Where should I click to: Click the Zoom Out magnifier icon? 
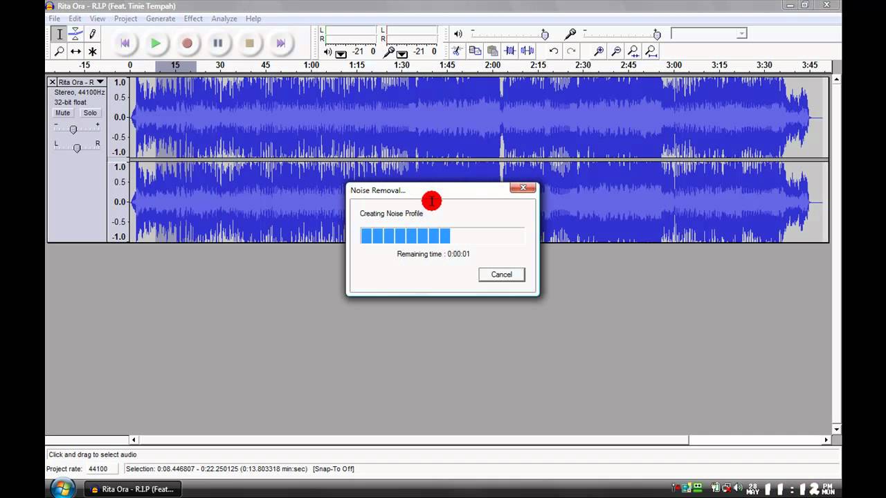coord(616,50)
